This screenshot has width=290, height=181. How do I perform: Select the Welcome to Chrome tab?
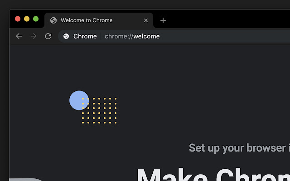tap(99, 20)
